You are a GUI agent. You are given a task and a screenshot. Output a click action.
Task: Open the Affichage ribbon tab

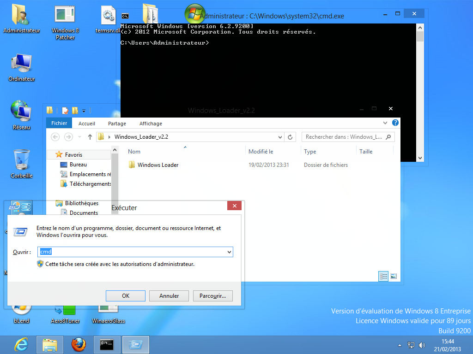tap(151, 124)
